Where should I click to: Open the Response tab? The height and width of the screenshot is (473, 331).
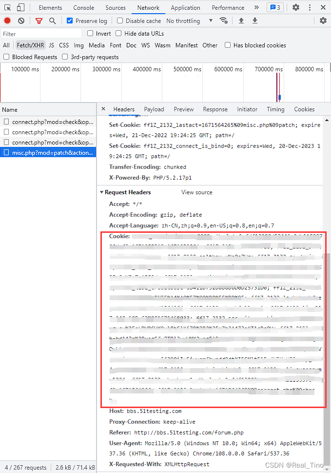[215, 109]
